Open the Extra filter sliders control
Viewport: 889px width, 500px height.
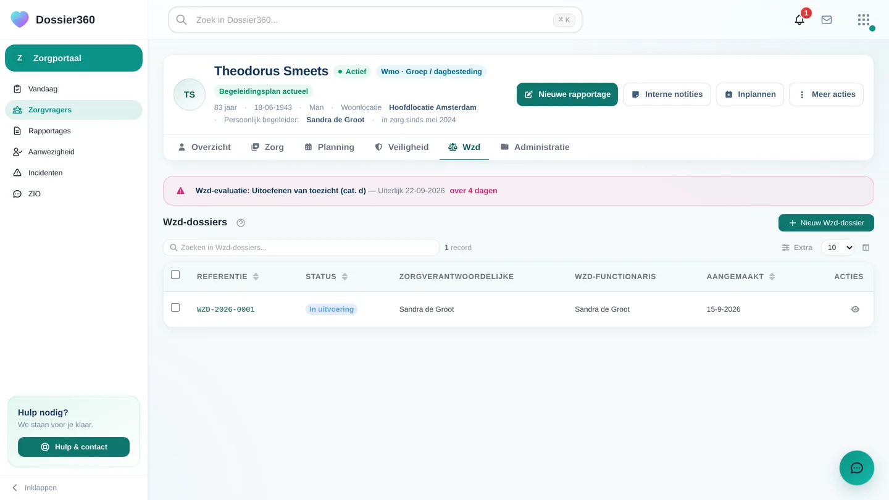pos(797,248)
